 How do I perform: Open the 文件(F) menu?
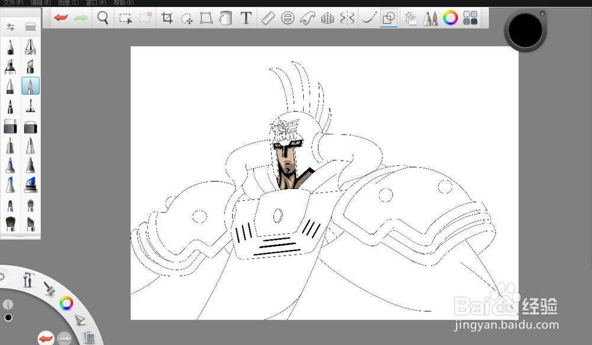click(13, 2)
